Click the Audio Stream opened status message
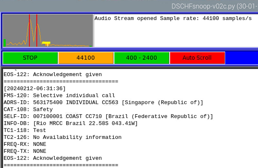258x168 pixels. coord(173,18)
